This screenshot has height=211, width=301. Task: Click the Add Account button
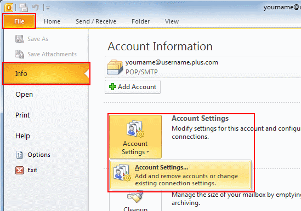tap(133, 87)
